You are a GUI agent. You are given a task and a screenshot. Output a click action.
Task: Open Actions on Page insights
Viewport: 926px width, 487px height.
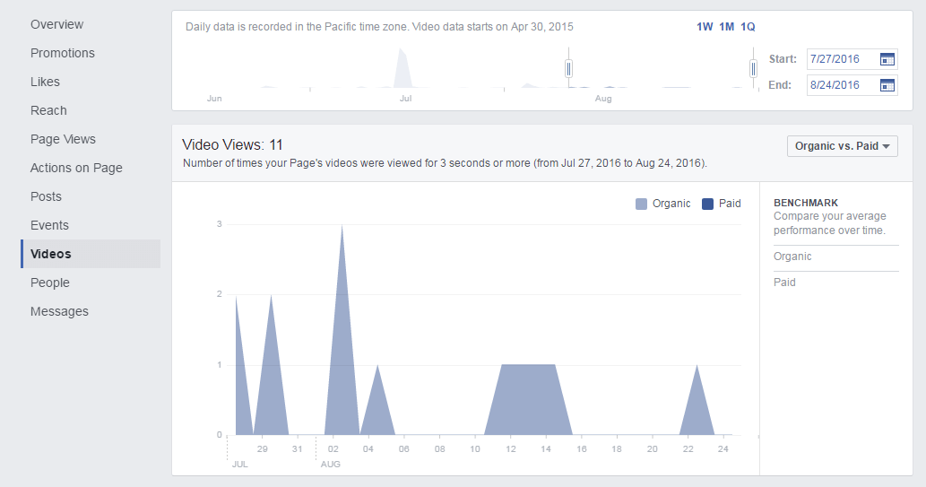(x=76, y=168)
